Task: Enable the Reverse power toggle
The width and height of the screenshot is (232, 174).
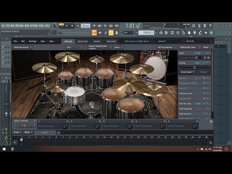Action: click(x=204, y=78)
